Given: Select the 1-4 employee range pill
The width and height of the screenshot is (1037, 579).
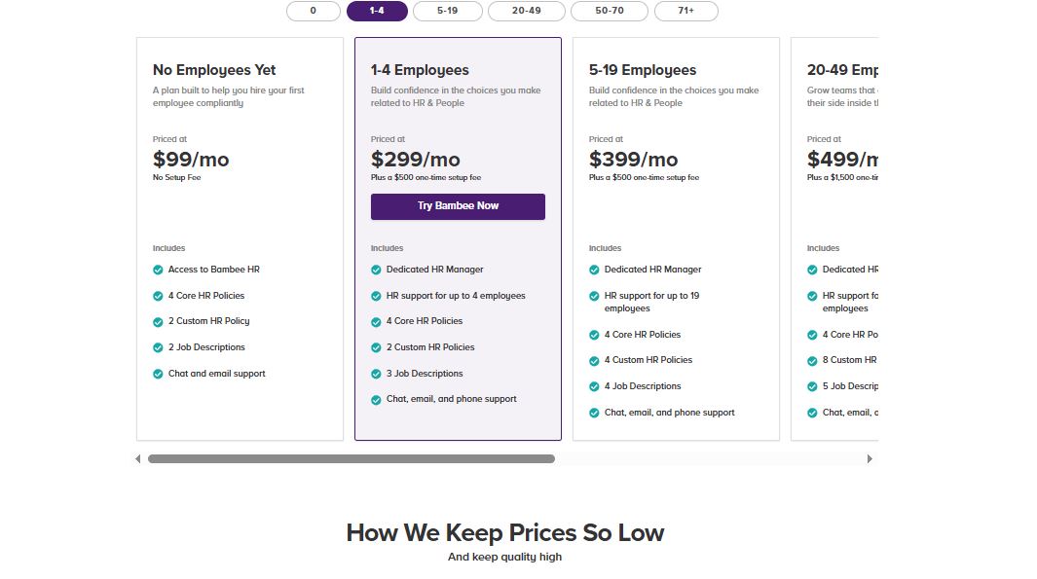Looking at the screenshot, I should click(x=377, y=11).
